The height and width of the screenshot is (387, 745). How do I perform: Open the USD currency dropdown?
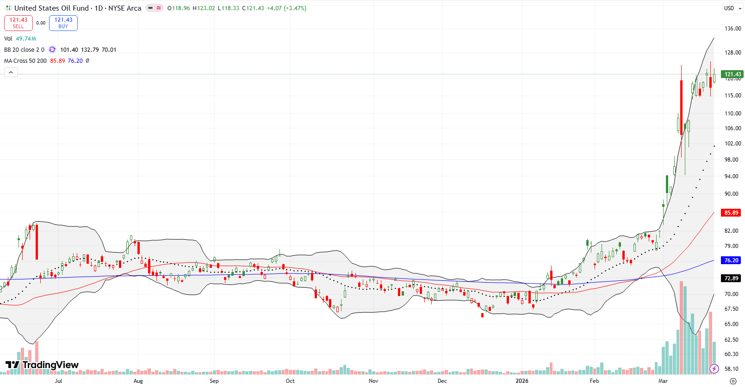[x=732, y=8]
